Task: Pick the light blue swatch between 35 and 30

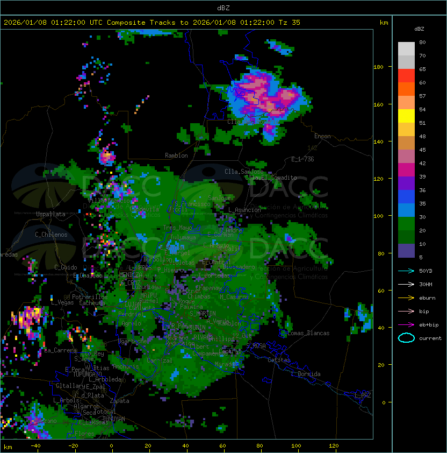Action: [x=406, y=210]
